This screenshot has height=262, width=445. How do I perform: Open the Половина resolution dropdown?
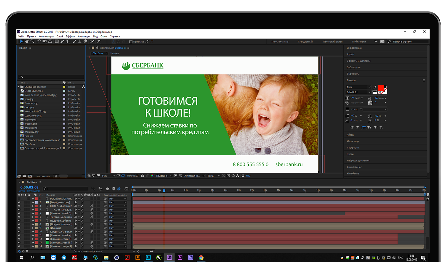click(163, 176)
